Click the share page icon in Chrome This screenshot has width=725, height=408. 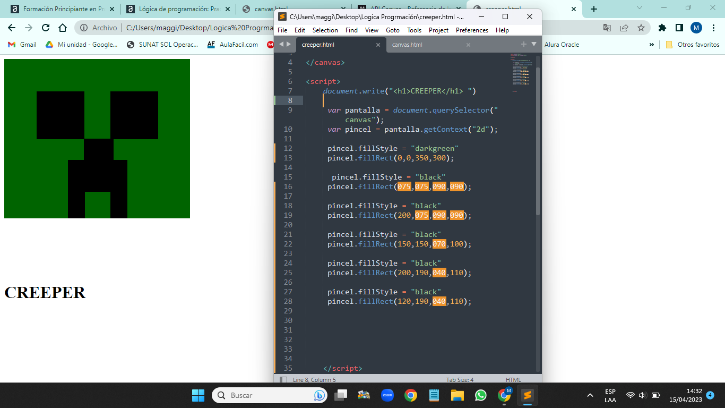(x=624, y=28)
